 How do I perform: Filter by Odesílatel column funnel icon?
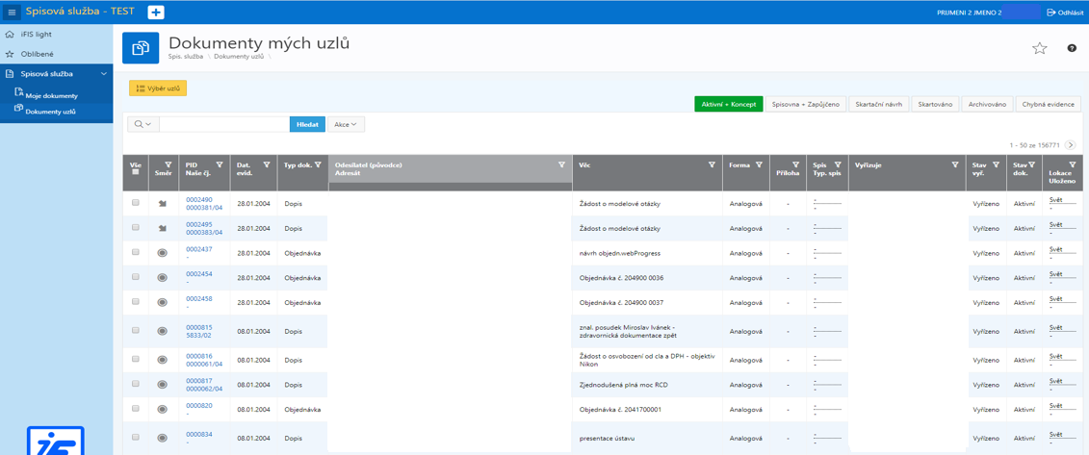[561, 165]
